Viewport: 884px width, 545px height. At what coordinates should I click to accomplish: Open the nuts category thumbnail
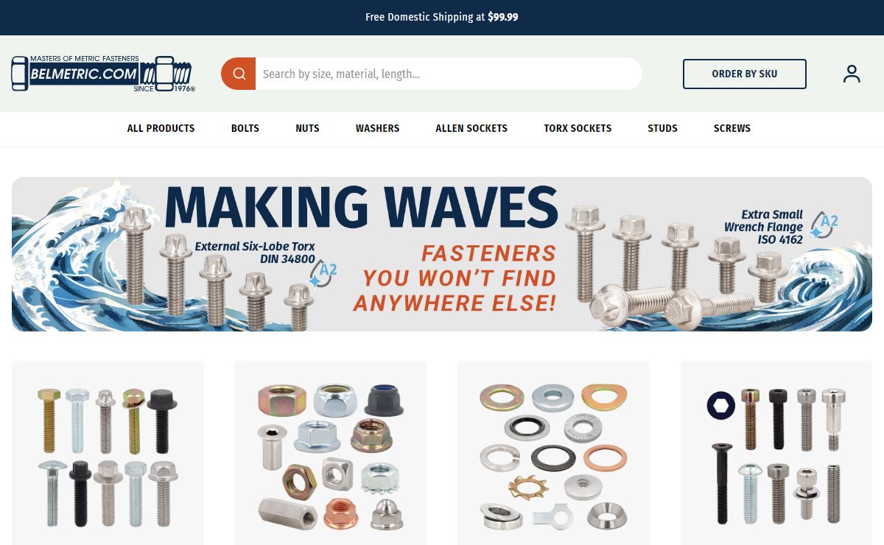pos(330,453)
